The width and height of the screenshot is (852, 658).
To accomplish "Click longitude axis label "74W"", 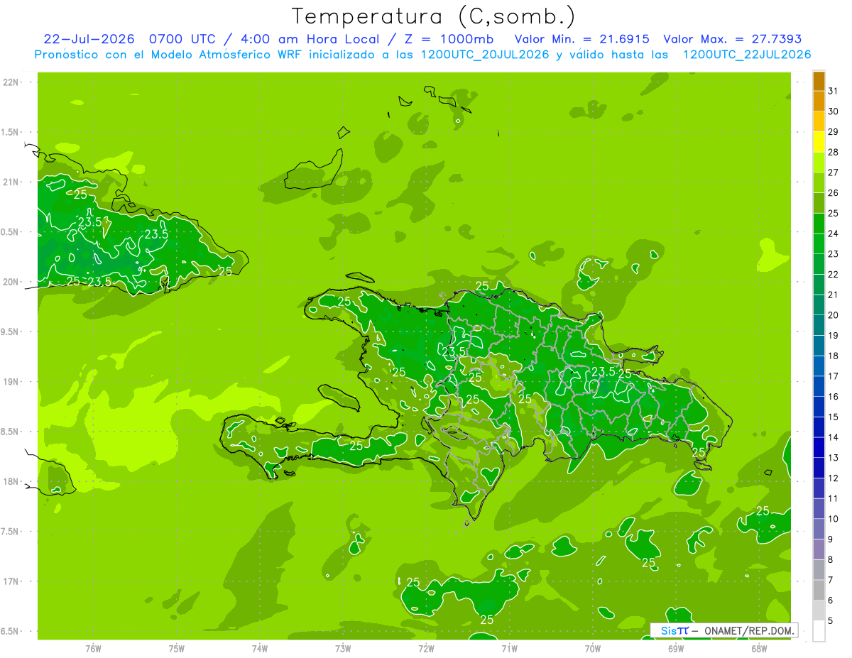I will 260,649.
